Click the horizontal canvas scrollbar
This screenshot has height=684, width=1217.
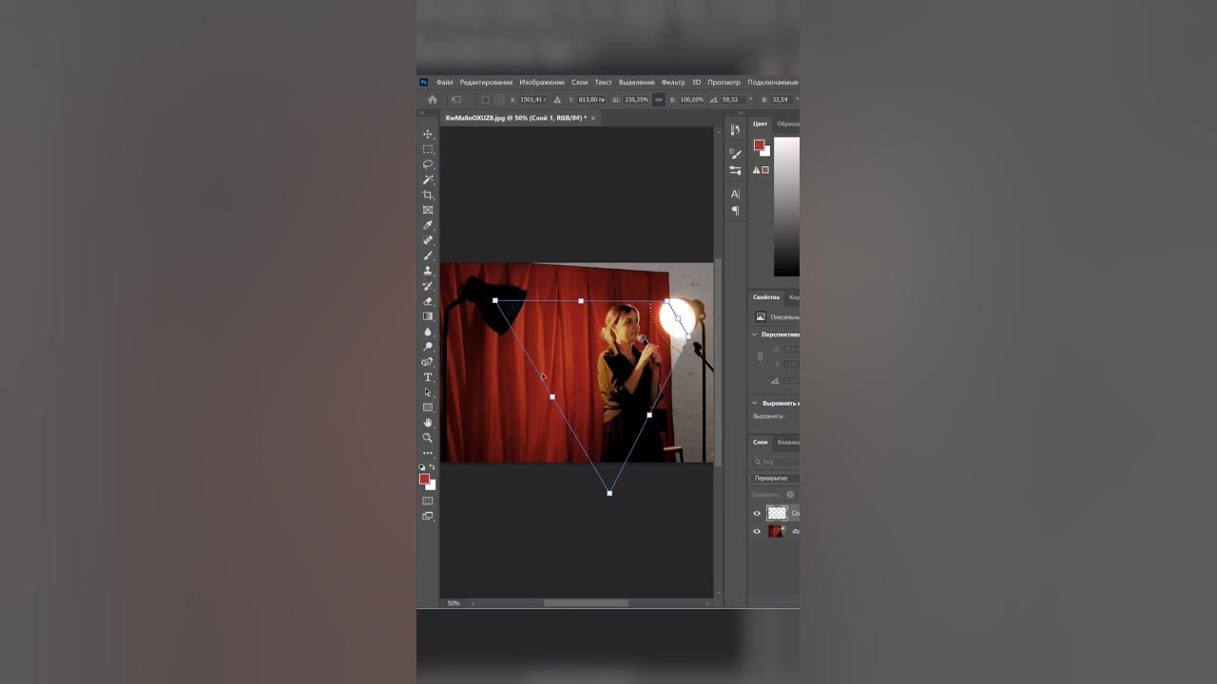pyautogui.click(x=587, y=603)
